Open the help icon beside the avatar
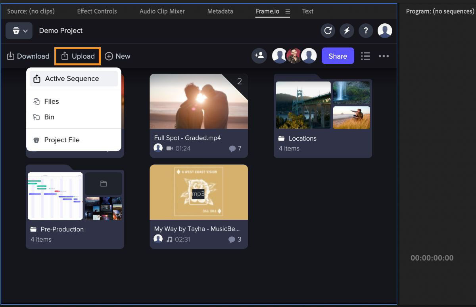Image resolution: width=476 pixels, height=307 pixels. (366, 31)
